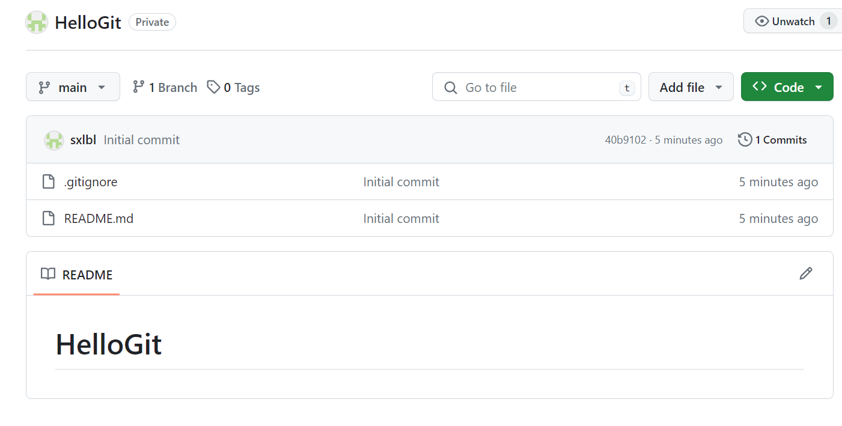View the 1 Commits history
842x426 pixels.
tap(772, 140)
